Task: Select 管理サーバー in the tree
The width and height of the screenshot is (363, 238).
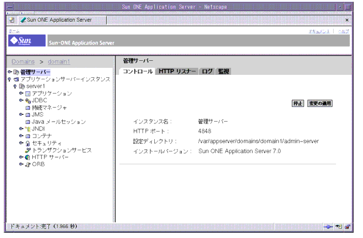Action: tap(35, 73)
